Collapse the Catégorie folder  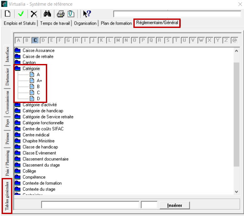[18, 69]
